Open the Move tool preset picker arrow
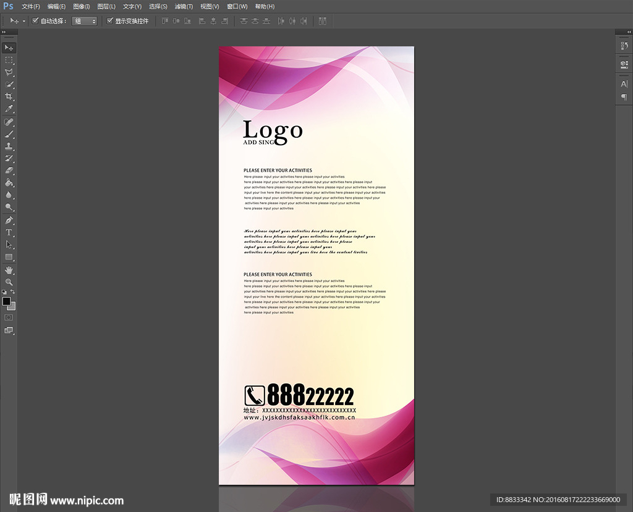Viewport: 633px width, 512px height. pyautogui.click(x=24, y=21)
